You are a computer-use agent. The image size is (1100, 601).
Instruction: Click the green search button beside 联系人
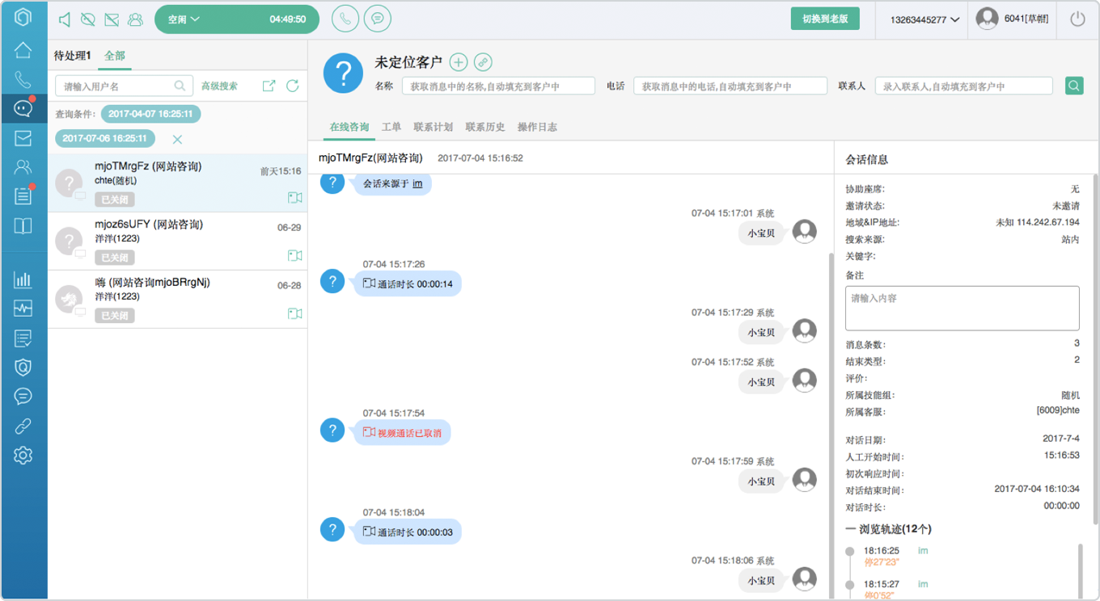tap(1074, 86)
